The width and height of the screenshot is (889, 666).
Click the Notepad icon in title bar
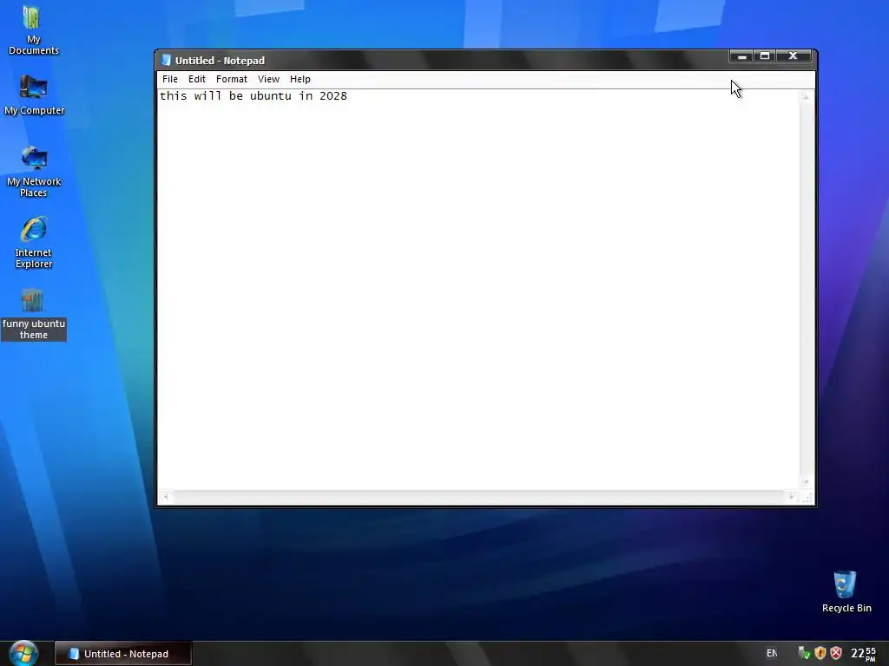(x=166, y=60)
